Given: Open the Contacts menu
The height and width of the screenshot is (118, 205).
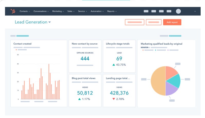Looking at the screenshot, I should pyautogui.click(x=25, y=11).
